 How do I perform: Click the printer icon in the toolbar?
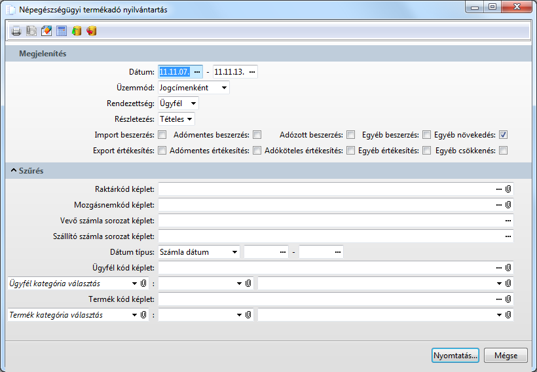pos(16,31)
